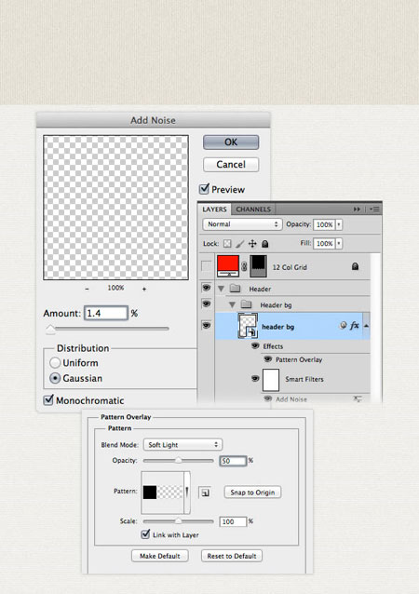Image resolution: width=419 pixels, height=594 pixels.
Task: Open the Normal blend mode dropdown in Layers
Action: pos(242,224)
